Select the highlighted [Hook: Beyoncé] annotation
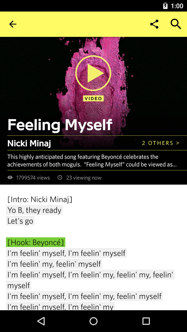This screenshot has width=187, height=332. click(35, 242)
